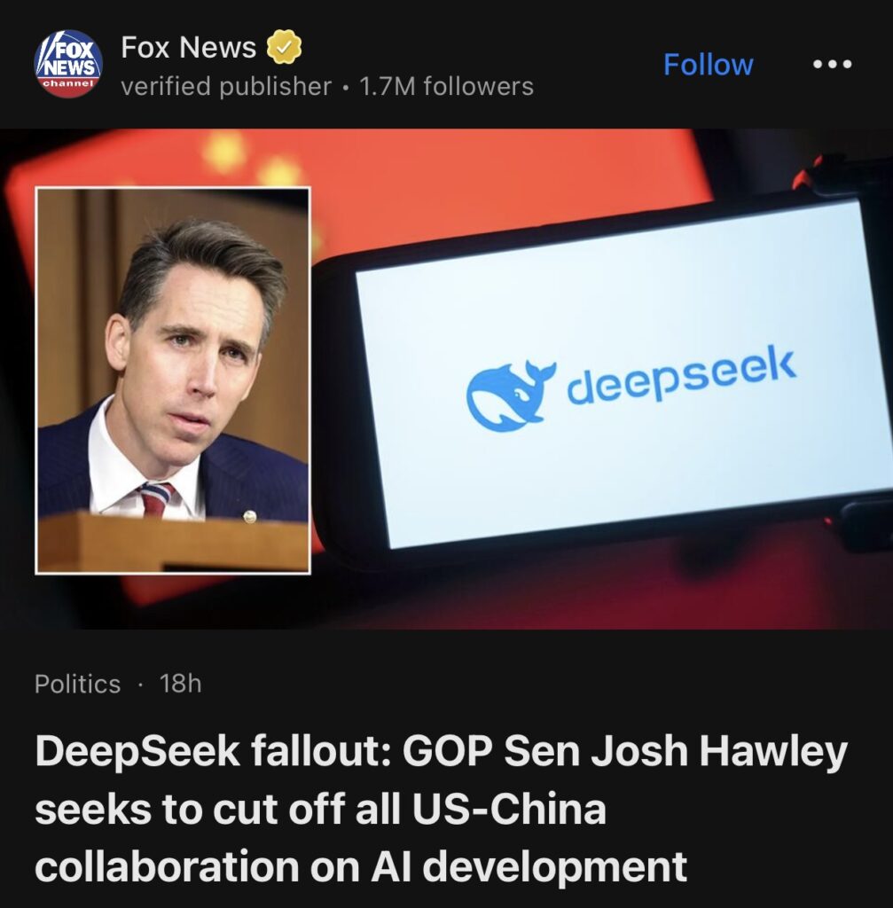
Task: Open the inset senator portrait photo
Action: [173, 380]
